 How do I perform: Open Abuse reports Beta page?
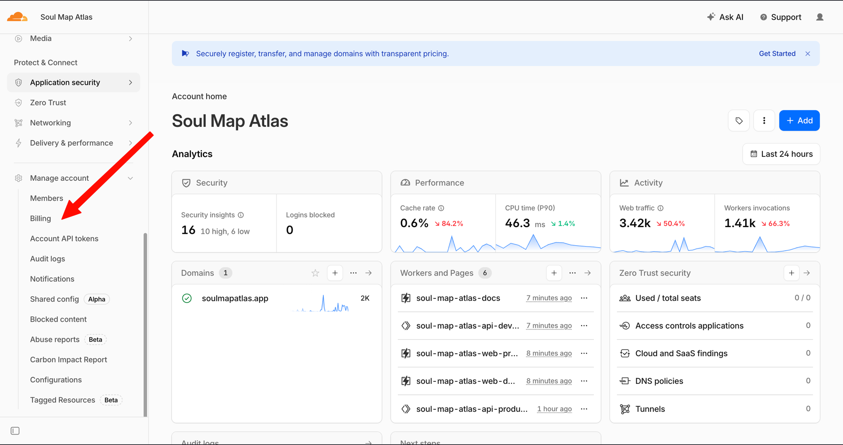[x=68, y=340]
